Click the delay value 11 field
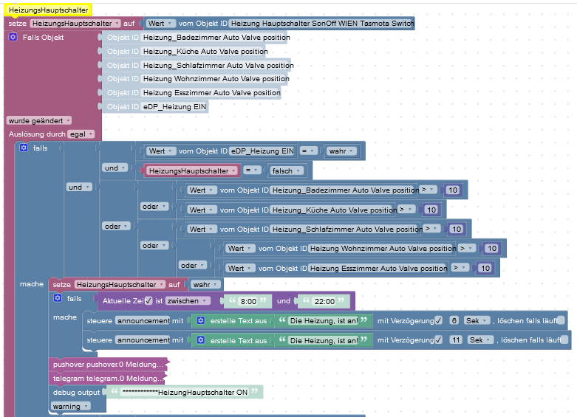Image resolution: width=577 pixels, height=417 pixels. click(x=456, y=340)
